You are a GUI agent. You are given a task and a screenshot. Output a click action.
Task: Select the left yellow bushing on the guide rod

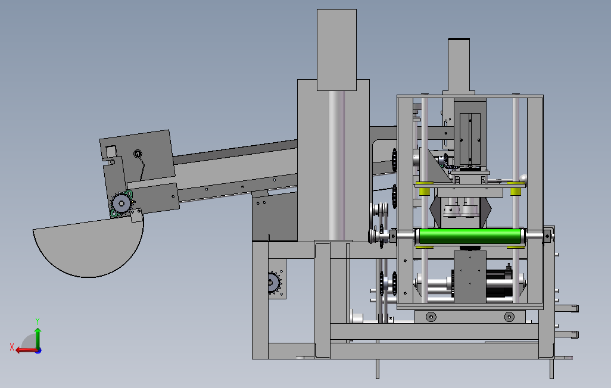425,192
